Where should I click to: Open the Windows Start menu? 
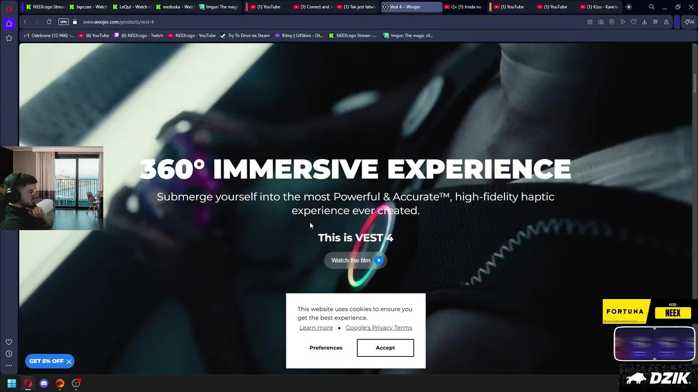(x=11, y=383)
